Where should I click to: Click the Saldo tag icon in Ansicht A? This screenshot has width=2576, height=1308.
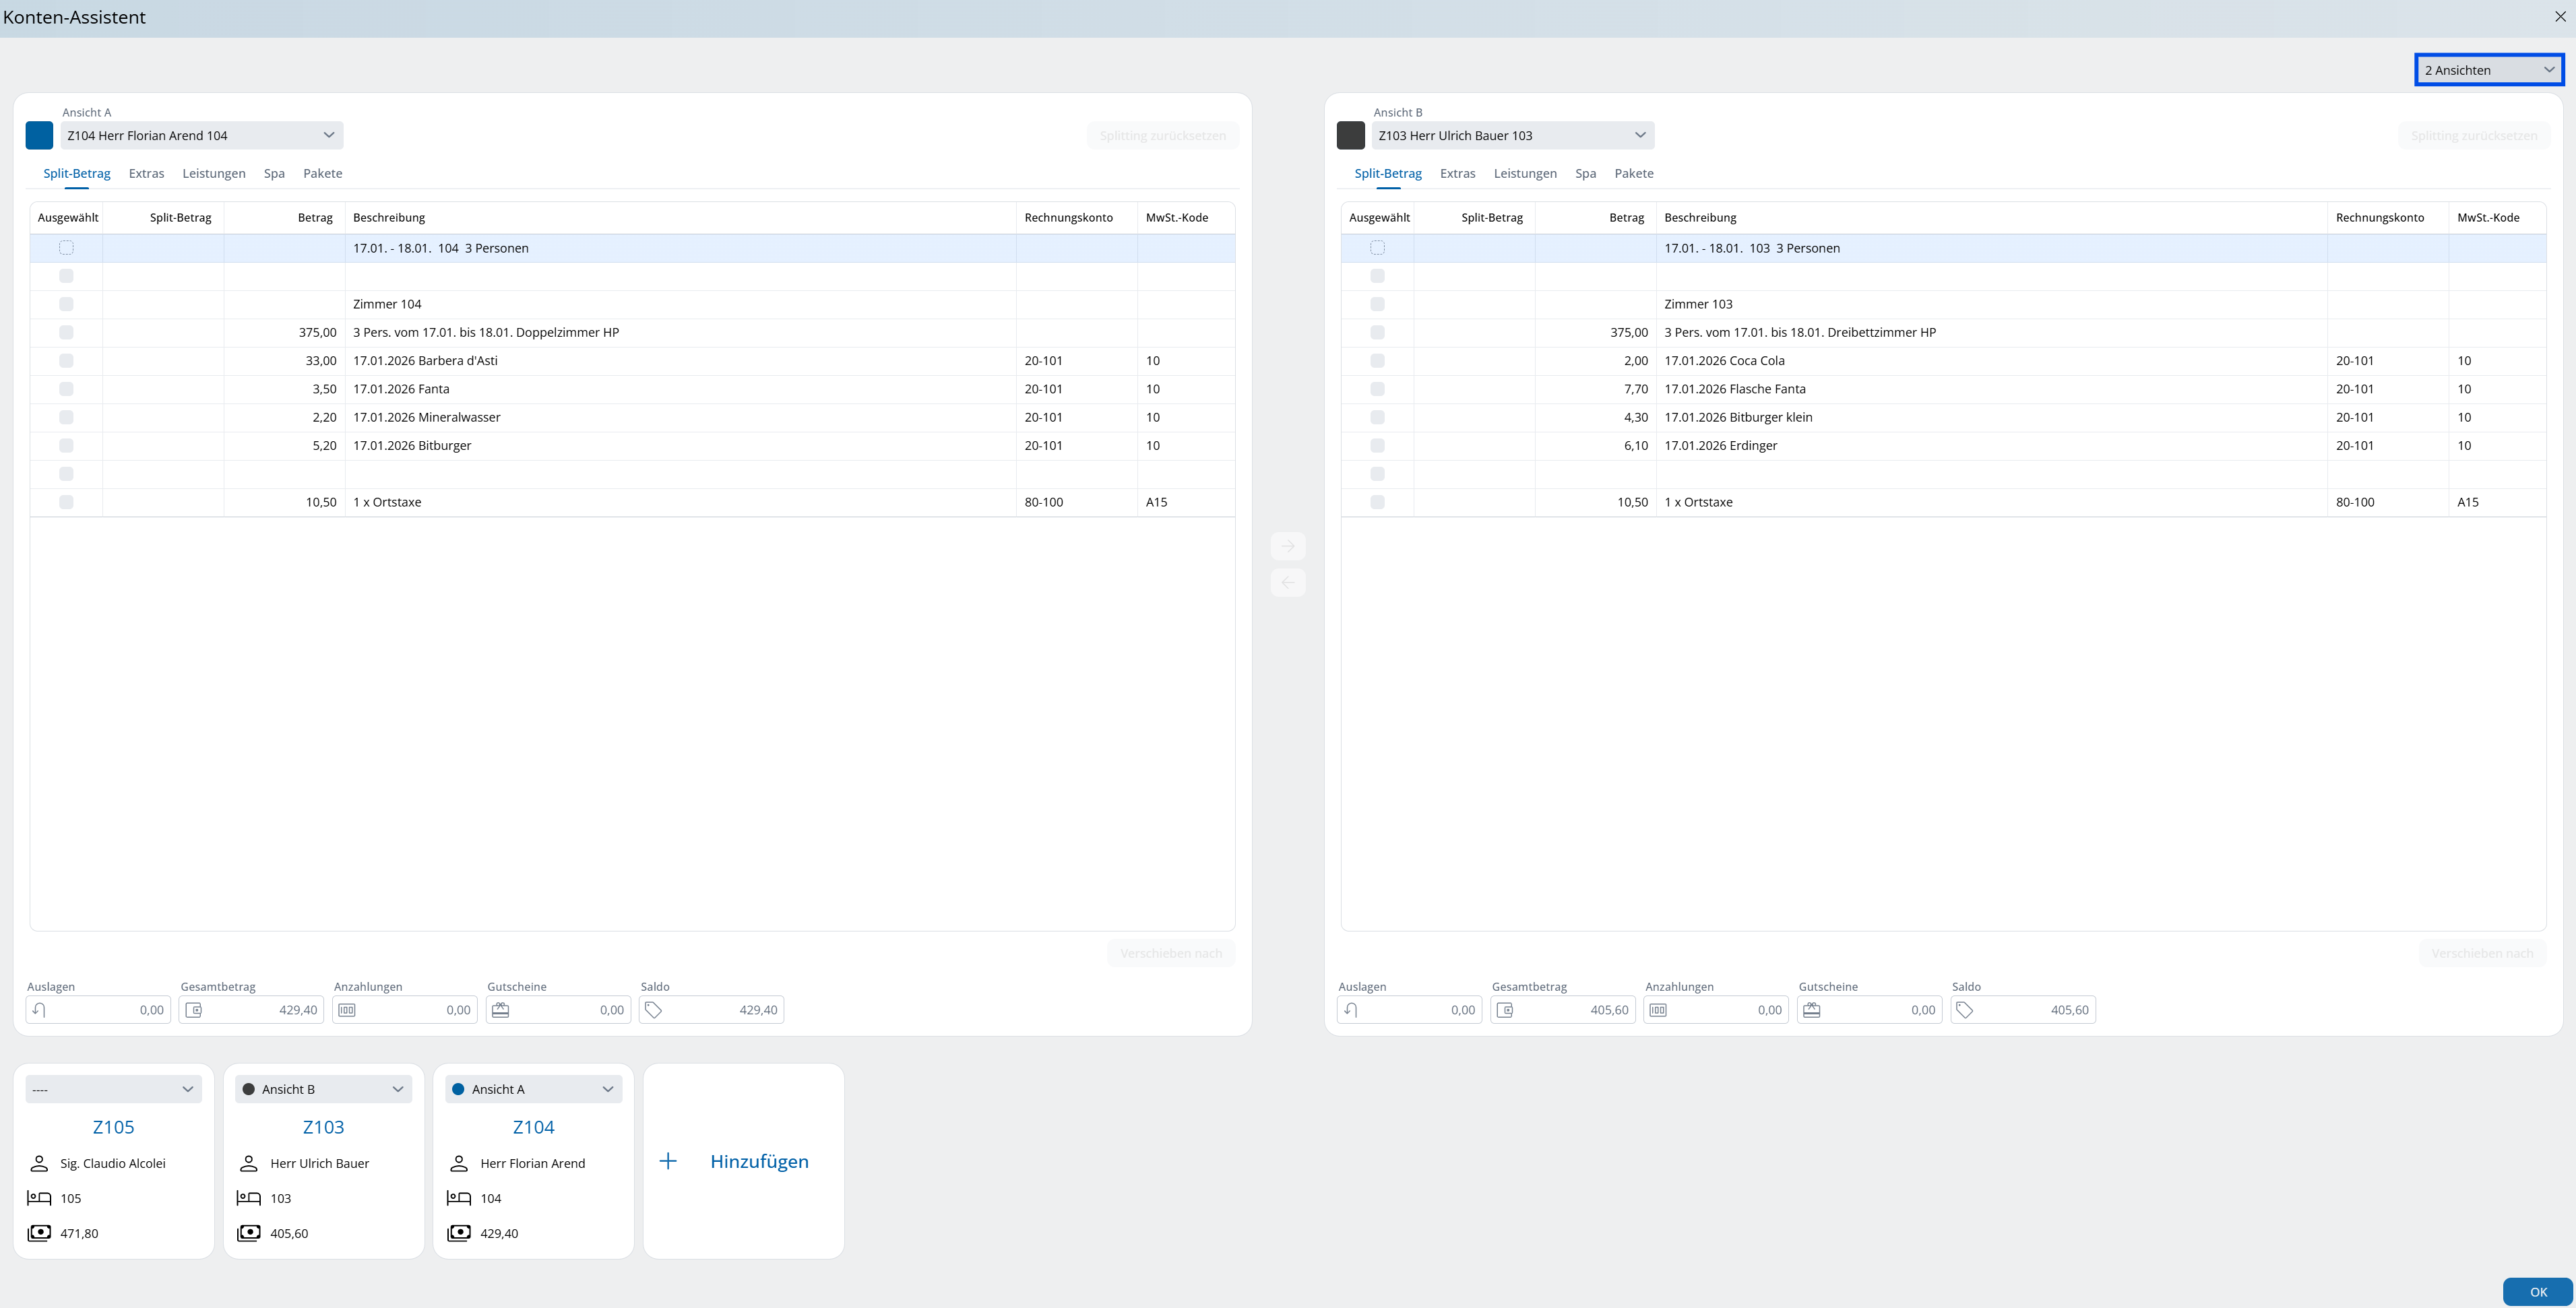click(x=653, y=1010)
